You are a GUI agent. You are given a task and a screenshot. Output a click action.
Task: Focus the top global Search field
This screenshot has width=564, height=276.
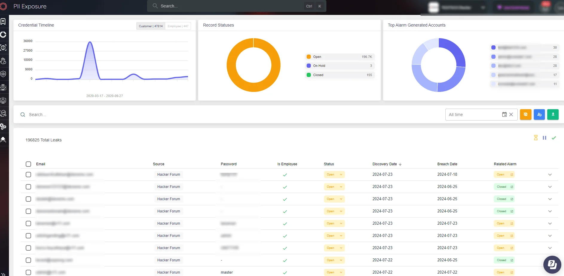coord(236,6)
